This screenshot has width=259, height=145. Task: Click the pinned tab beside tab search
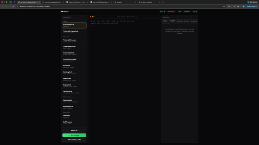(14, 2)
